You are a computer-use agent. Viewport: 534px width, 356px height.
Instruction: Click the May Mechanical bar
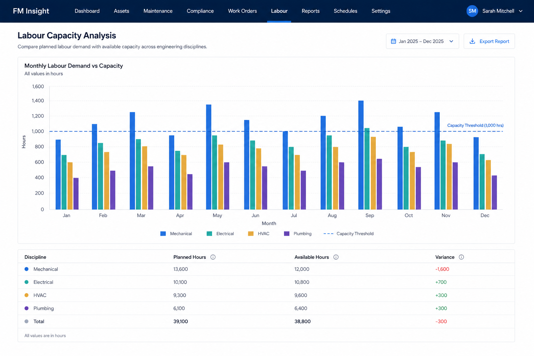209,157
